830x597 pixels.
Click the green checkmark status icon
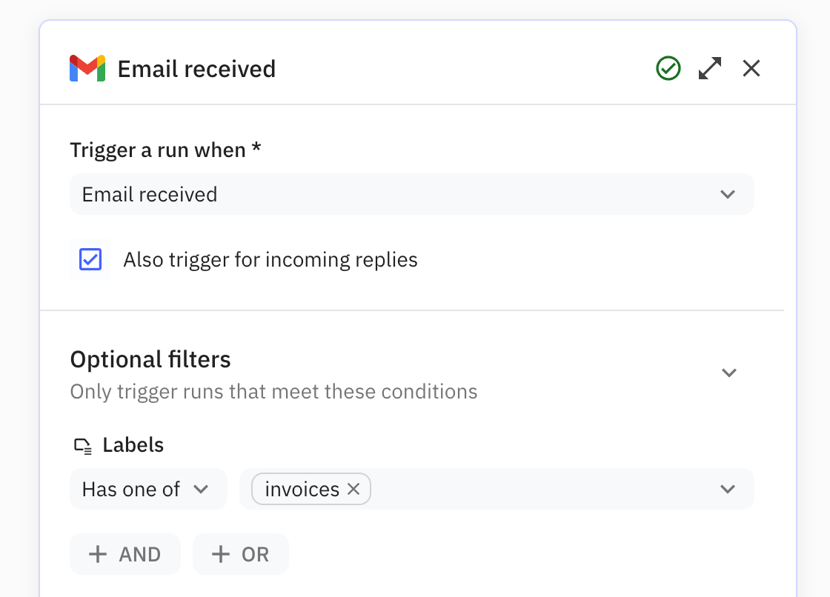coord(668,69)
